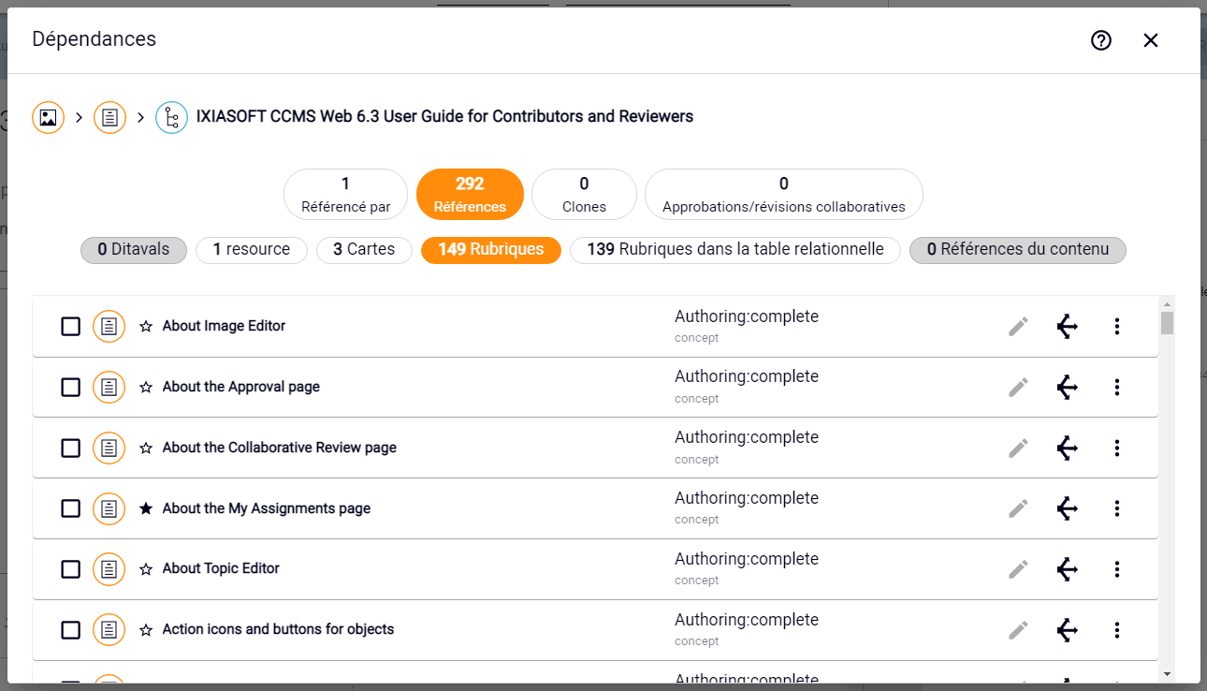The width and height of the screenshot is (1207, 691).
Task: Check the About Image Editor checkbox
Action: (70, 326)
